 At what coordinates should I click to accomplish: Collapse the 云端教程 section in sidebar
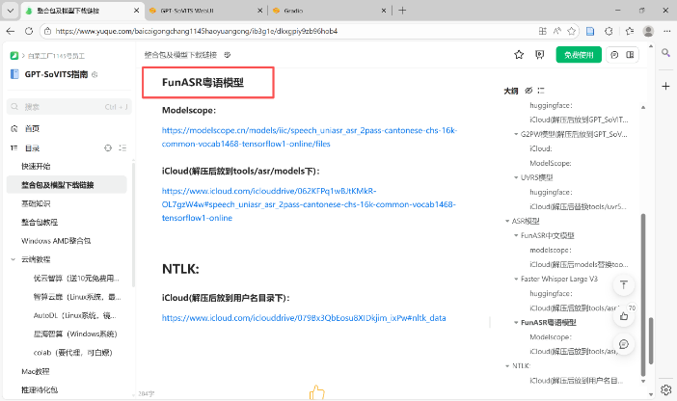pyautogui.click(x=14, y=259)
